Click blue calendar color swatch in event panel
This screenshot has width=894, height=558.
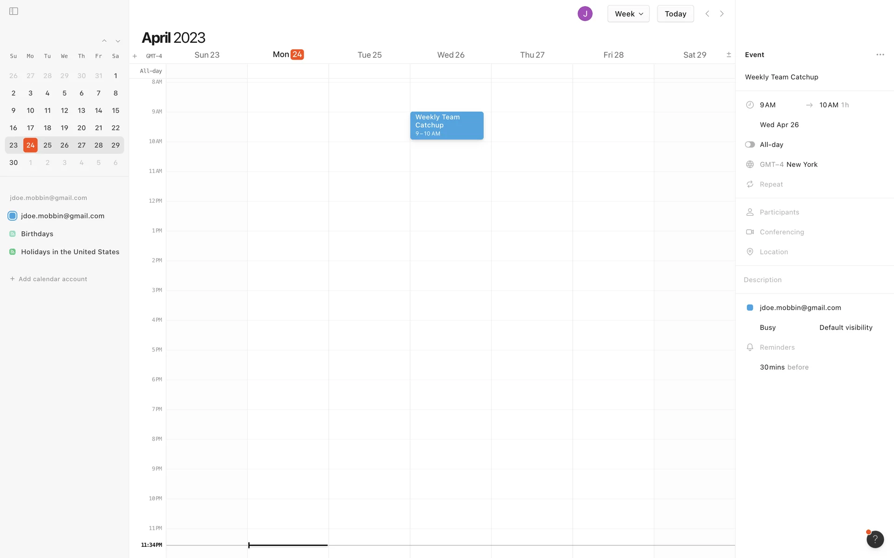click(x=750, y=307)
